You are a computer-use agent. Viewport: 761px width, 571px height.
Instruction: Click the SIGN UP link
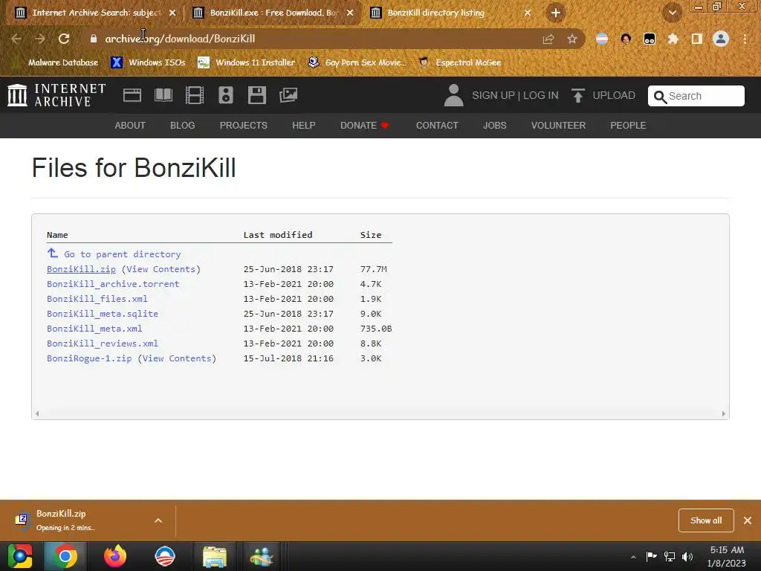pos(493,95)
